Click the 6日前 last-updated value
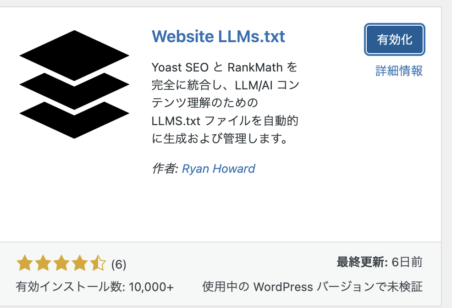 [407, 262]
